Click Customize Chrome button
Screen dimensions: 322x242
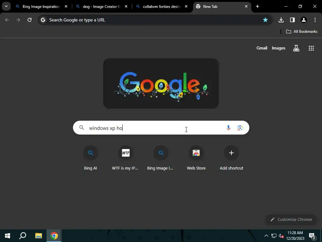point(291,219)
